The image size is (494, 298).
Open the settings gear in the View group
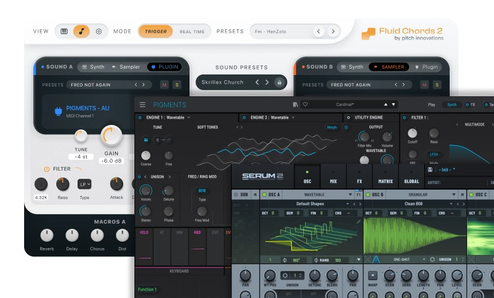pos(99,32)
